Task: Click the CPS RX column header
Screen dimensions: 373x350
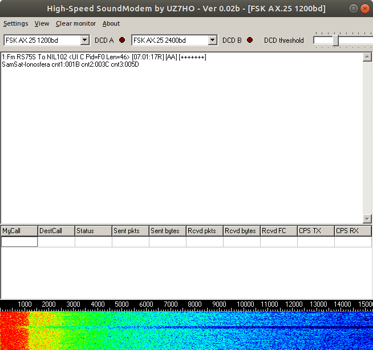Action: [353, 231]
